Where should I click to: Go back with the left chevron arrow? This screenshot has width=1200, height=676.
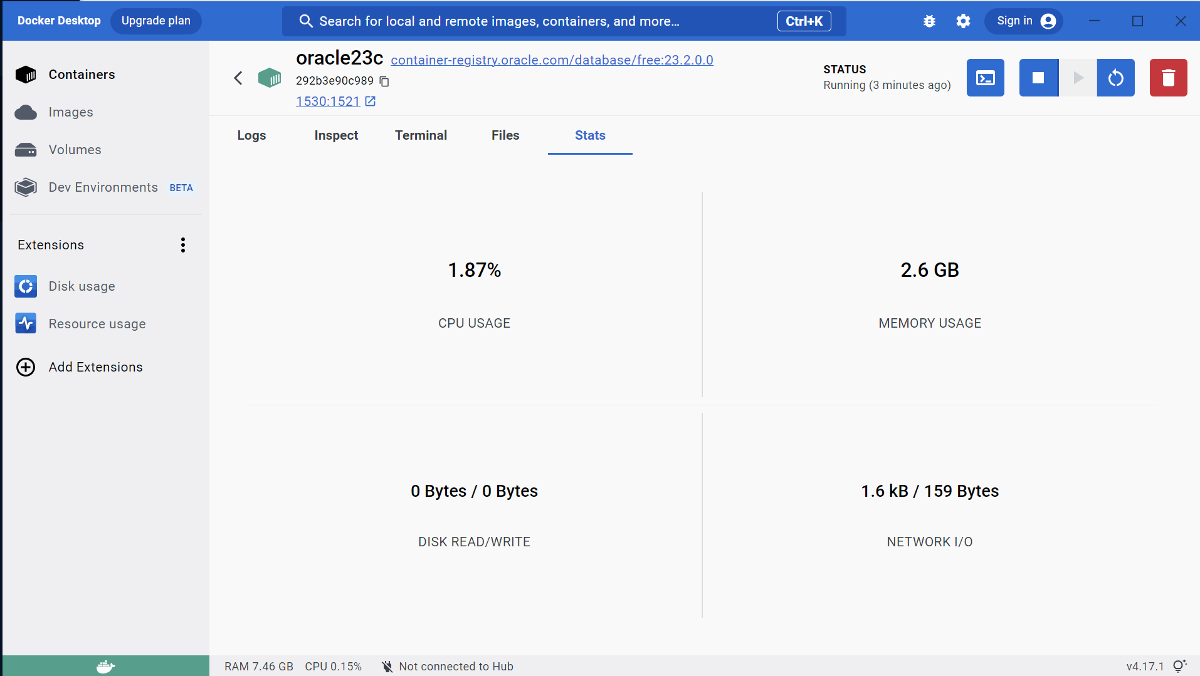click(238, 78)
